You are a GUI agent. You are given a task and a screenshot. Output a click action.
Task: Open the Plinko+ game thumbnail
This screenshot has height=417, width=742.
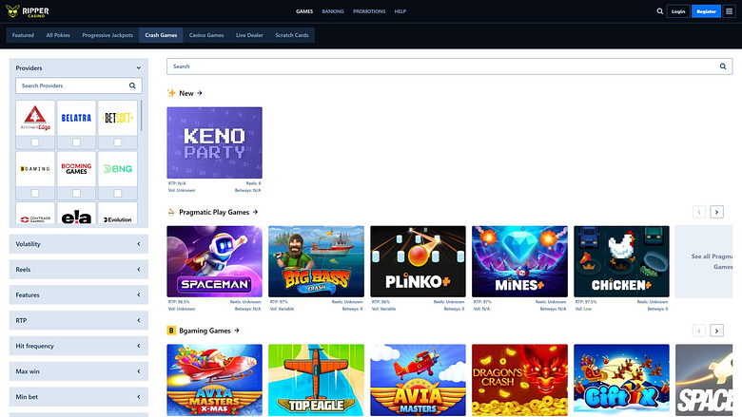(x=418, y=261)
